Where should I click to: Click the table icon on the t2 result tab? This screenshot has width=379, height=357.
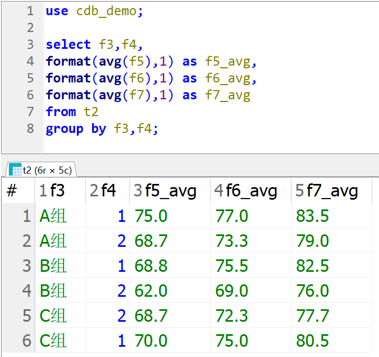15,169
